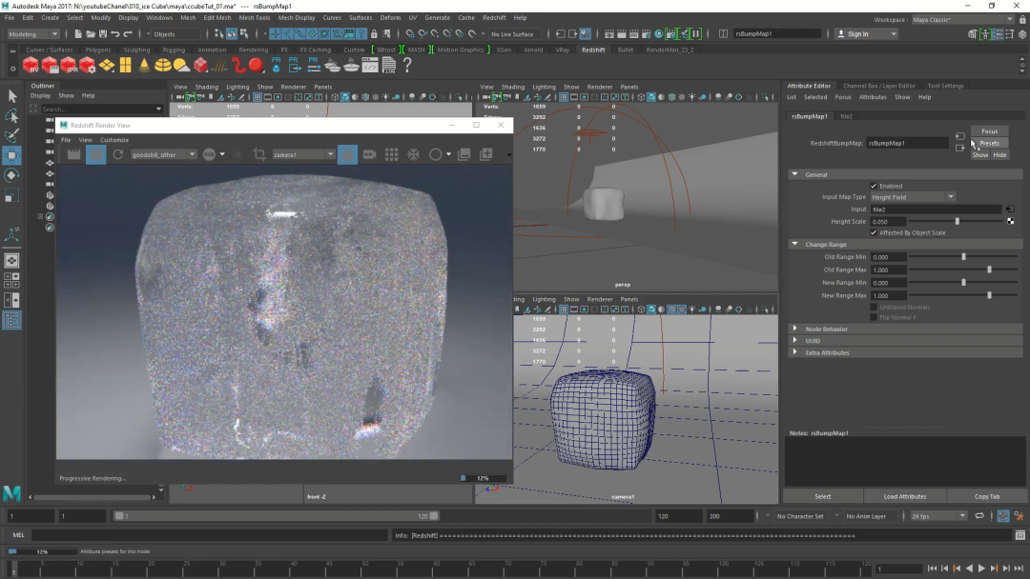Select the arrow Select tool in the toolbox
The height and width of the screenshot is (579, 1030).
[11, 96]
